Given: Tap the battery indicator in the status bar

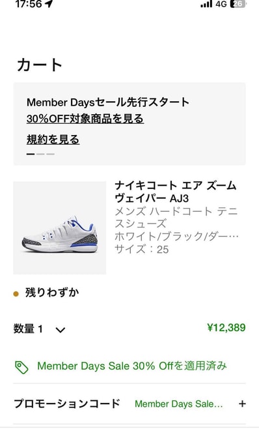Looking at the screenshot, I should coord(238,4).
